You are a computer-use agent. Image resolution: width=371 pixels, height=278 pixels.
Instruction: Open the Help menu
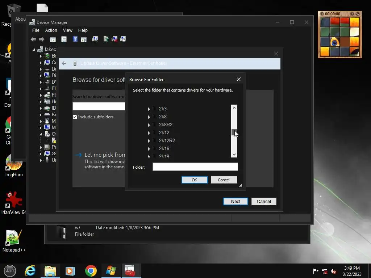[x=83, y=30]
